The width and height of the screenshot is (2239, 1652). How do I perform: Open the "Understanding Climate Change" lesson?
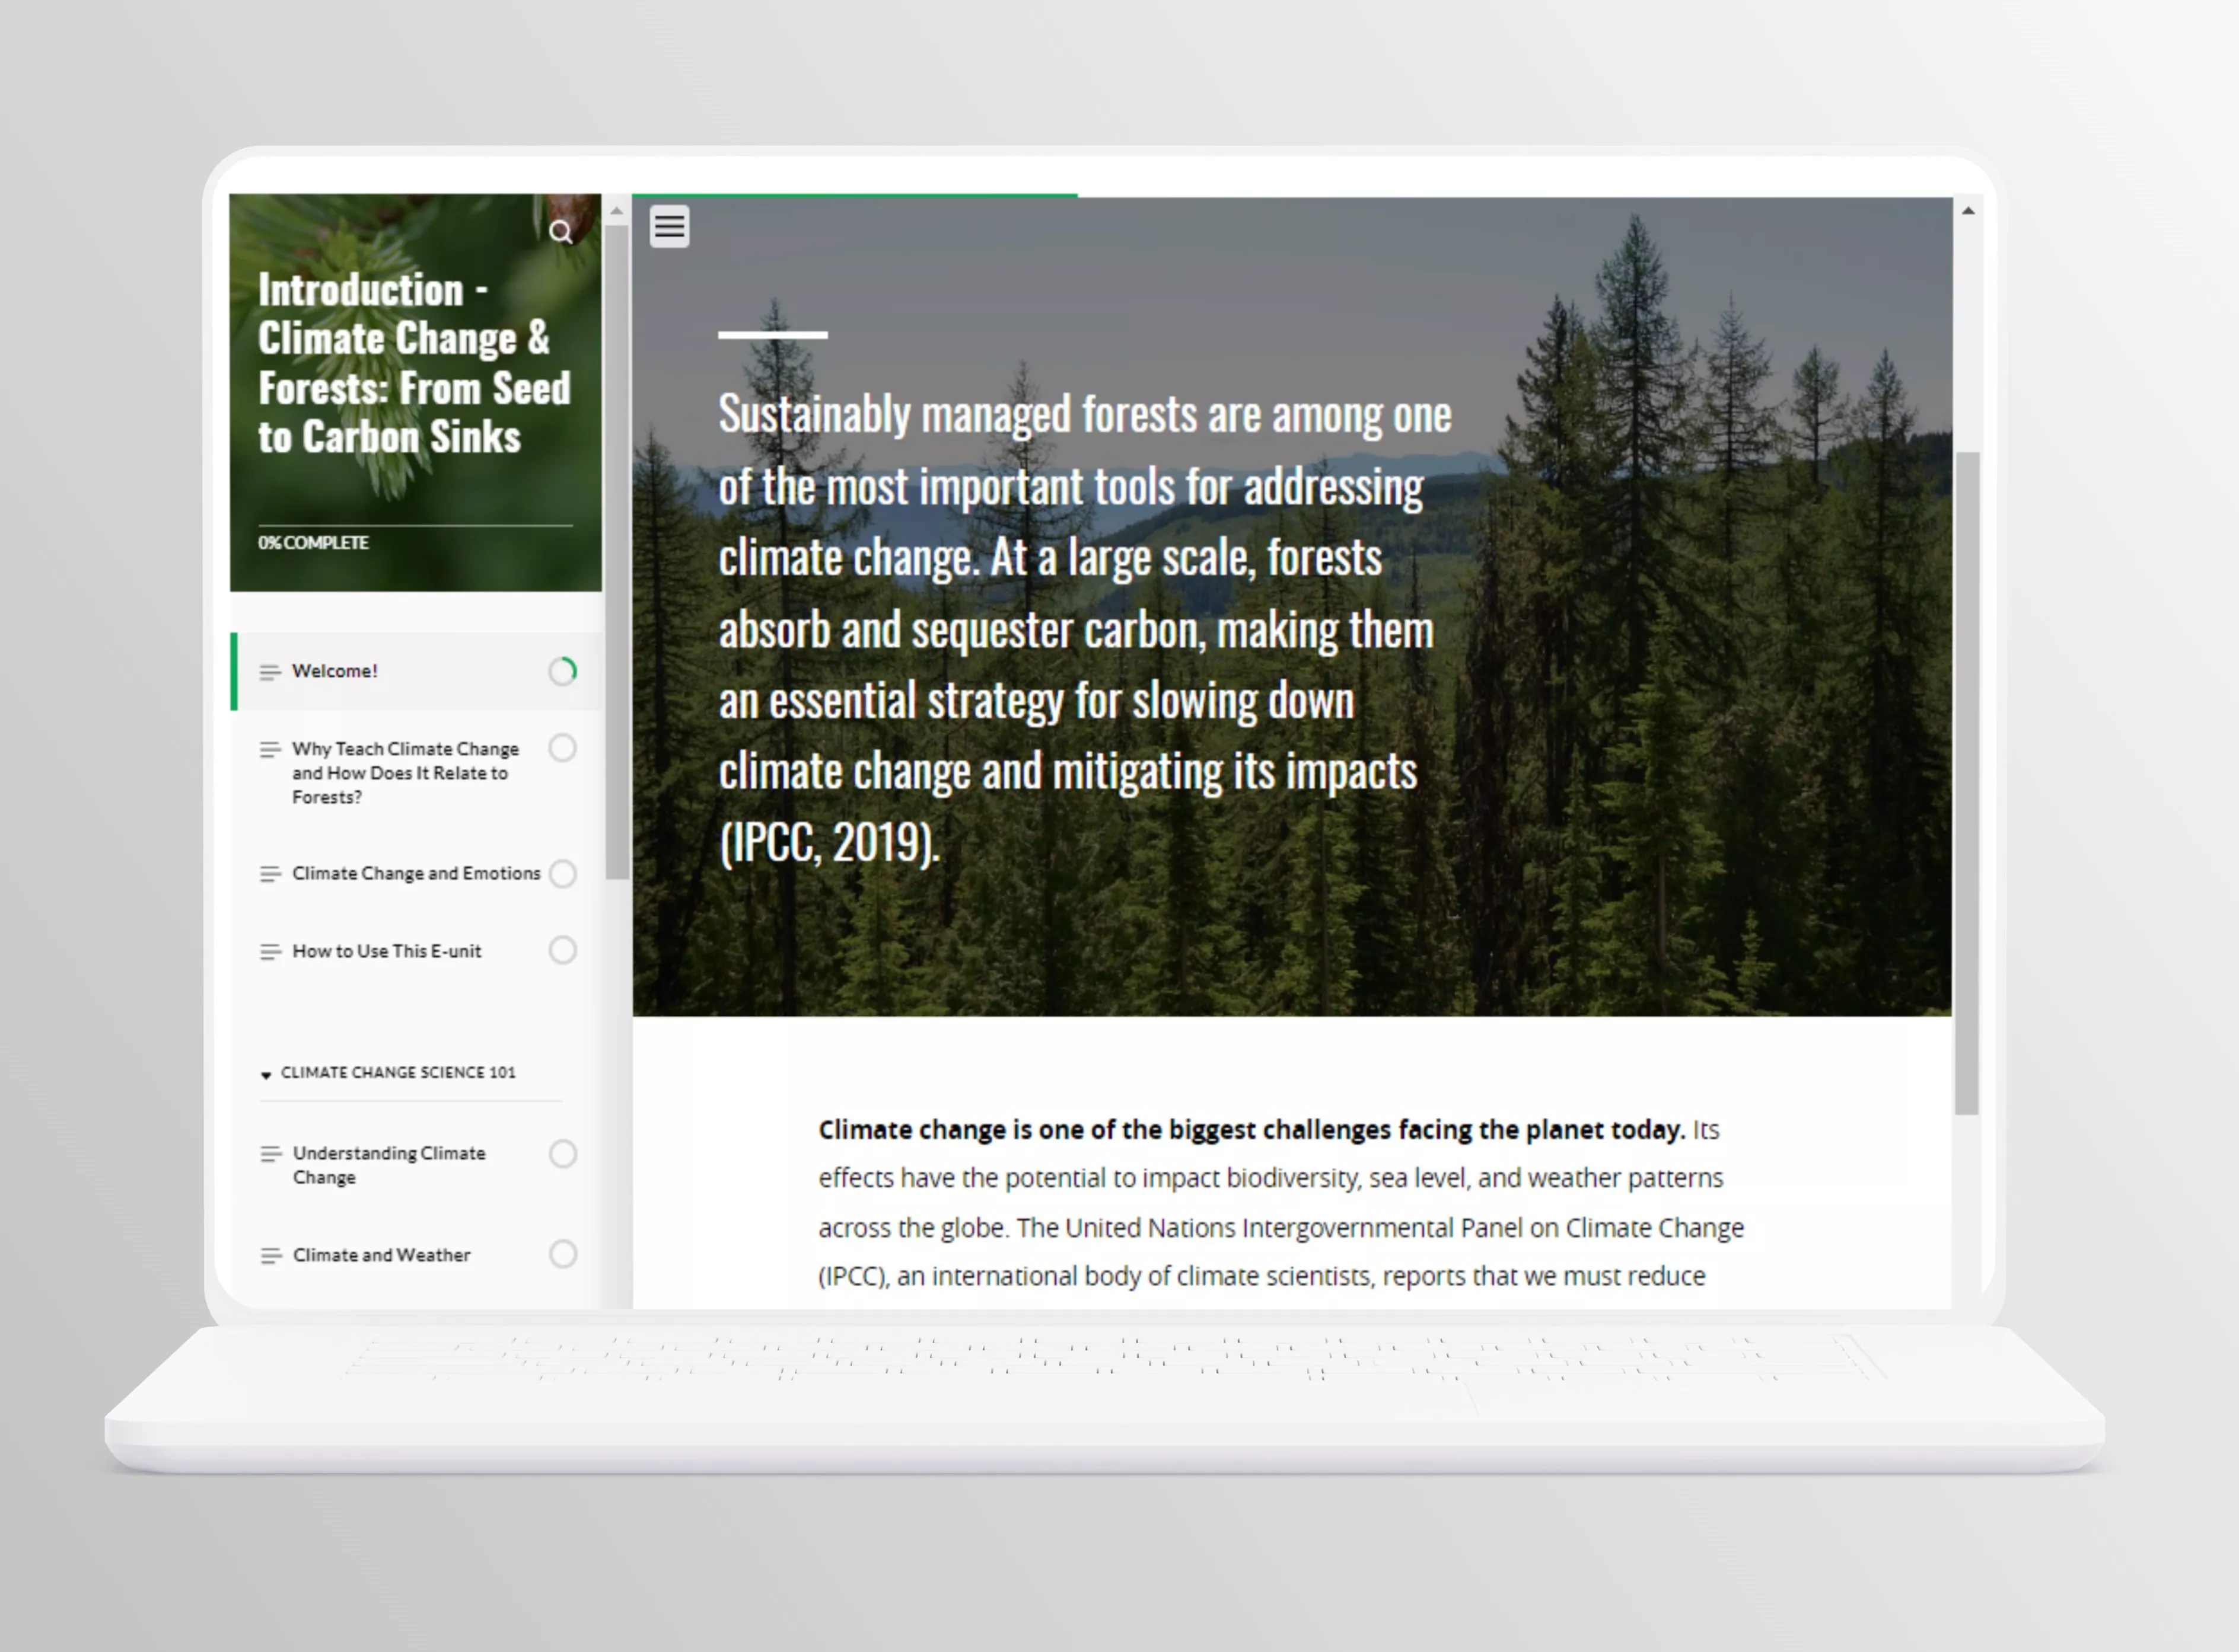click(x=389, y=1165)
